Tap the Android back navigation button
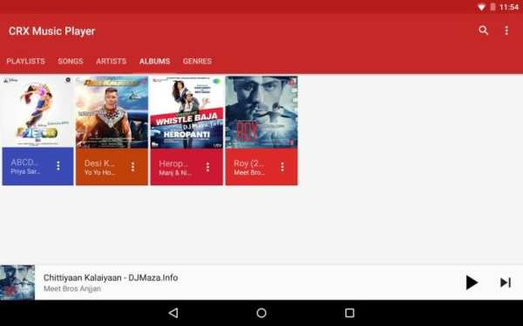Screen dimensions: 523x326 click(173, 313)
